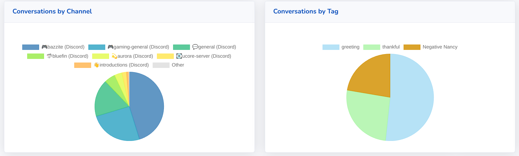The image size is (519, 156).
Task: Click the Conversations by Tag heading
Action: coord(305,11)
